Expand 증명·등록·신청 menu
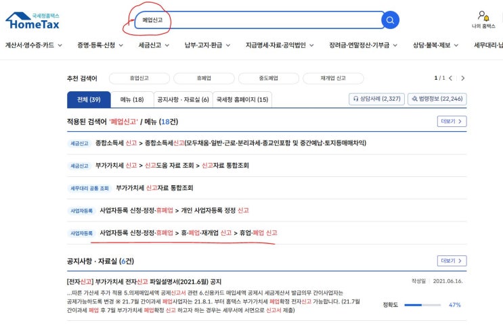This screenshot has height=325, width=503. pos(100,45)
